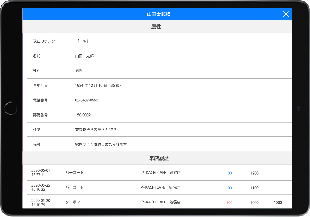
Task: Click the 住所 label
Action: [37, 130]
